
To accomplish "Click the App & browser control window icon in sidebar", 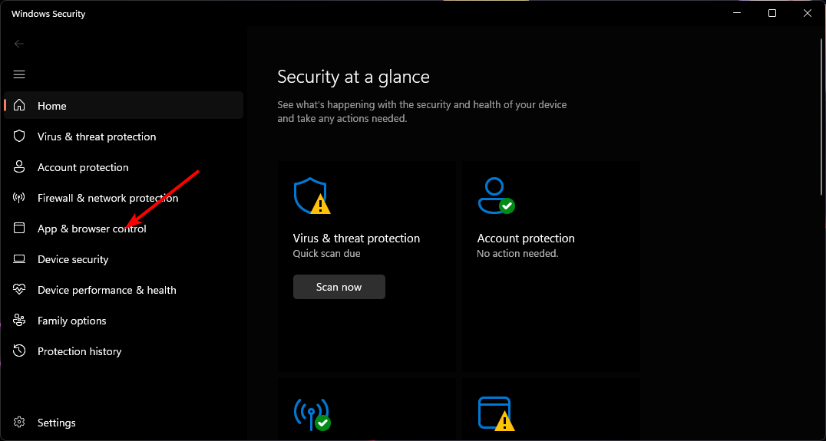I will coord(19,228).
